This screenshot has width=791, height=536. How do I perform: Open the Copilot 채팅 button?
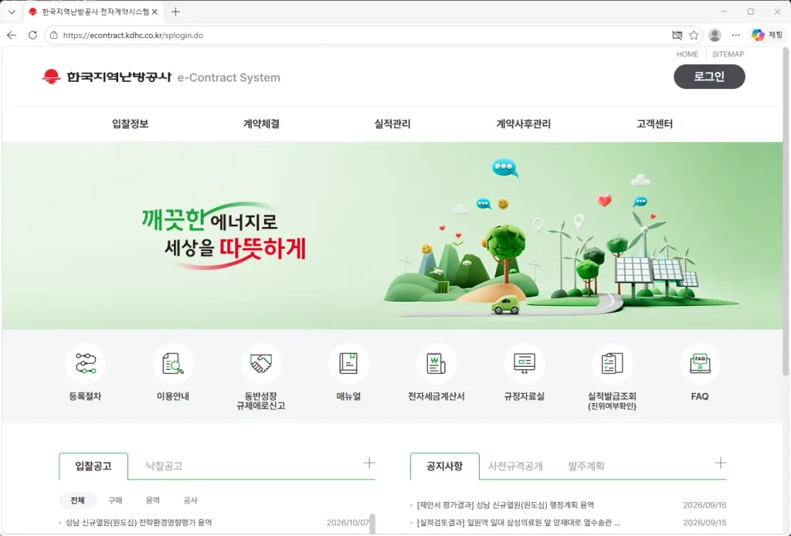[767, 36]
